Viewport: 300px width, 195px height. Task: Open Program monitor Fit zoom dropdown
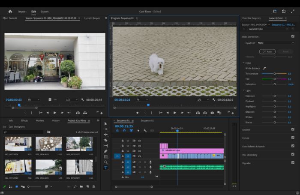click(141, 100)
